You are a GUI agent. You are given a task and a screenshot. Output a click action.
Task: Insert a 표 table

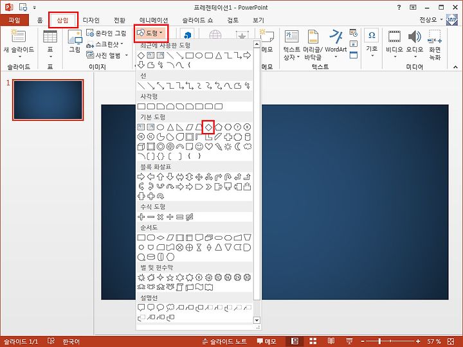(50, 44)
